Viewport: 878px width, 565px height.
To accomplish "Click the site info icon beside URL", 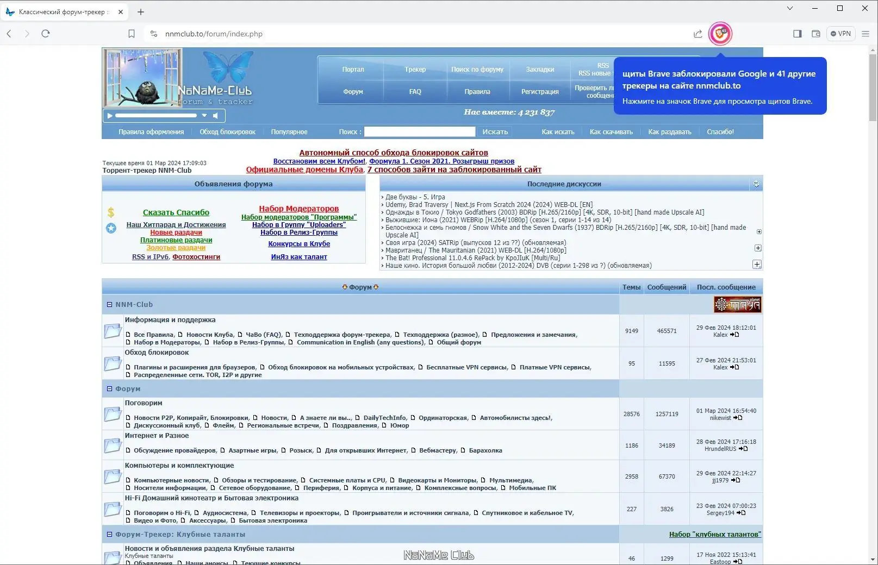I will click(x=154, y=34).
